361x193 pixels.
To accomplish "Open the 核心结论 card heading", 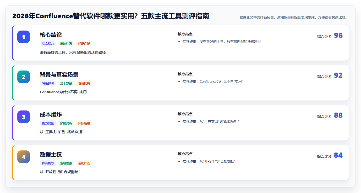I will click(x=51, y=35).
